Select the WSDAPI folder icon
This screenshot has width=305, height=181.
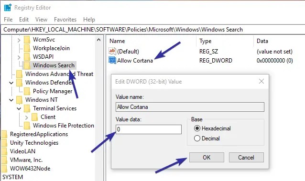tap(27, 57)
